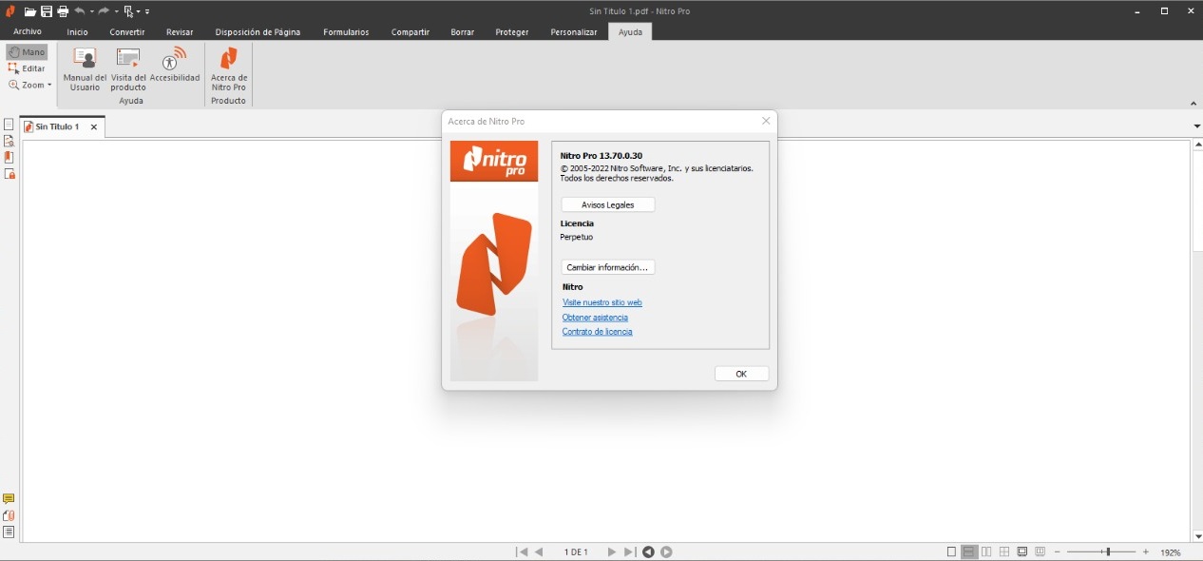1203x561 pixels.
Task: Click the select-cursor tool icon in title bar
Action: point(128,11)
